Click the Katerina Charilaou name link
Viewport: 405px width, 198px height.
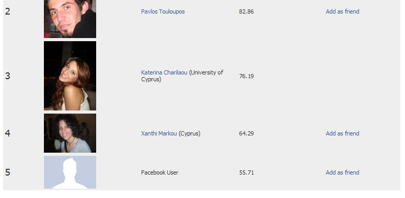tap(164, 72)
